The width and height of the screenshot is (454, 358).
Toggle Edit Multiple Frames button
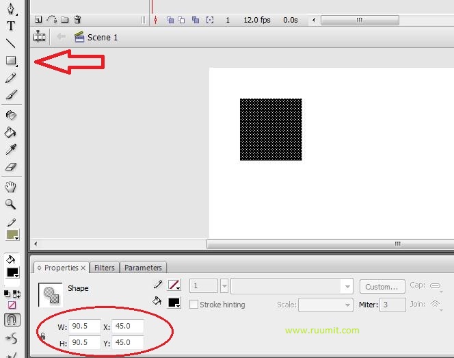pyautogui.click(x=196, y=20)
